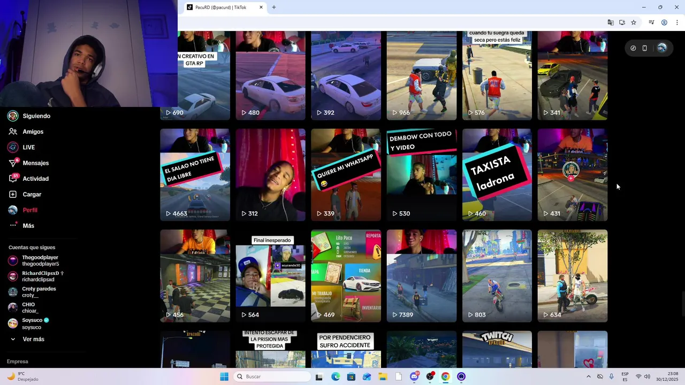Open Soysuco verified account
This screenshot has width=685, height=385.
[x=28, y=324]
